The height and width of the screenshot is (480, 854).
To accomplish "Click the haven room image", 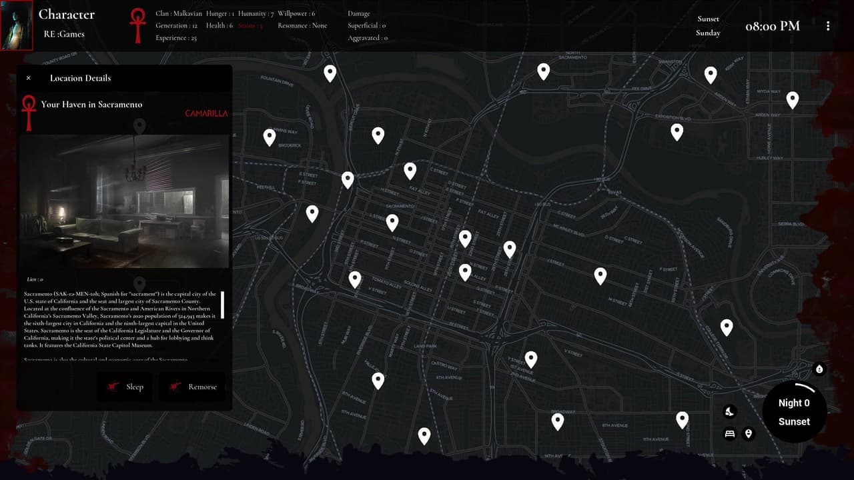I will pos(124,201).
